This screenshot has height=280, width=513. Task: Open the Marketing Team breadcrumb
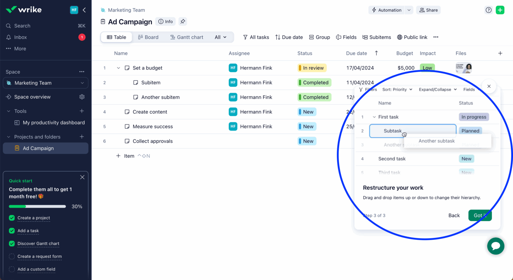pos(127,10)
